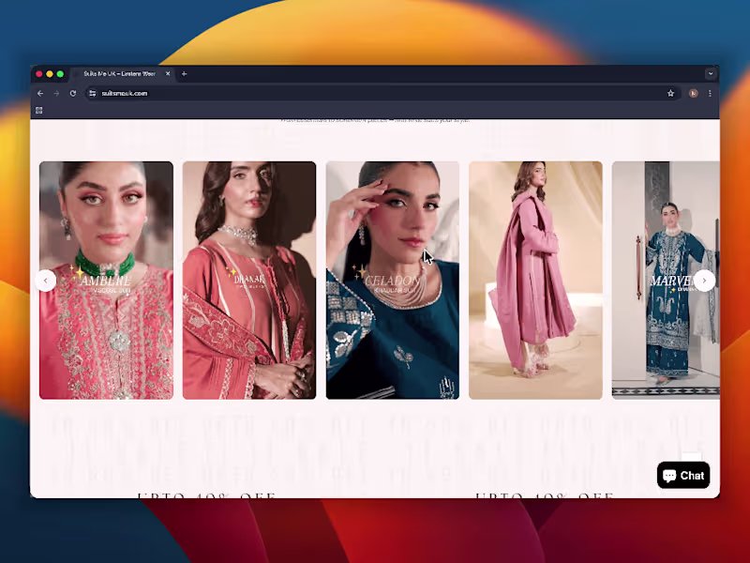Bookmark this page with the star icon
Viewport: 750px width, 563px height.
(670, 93)
